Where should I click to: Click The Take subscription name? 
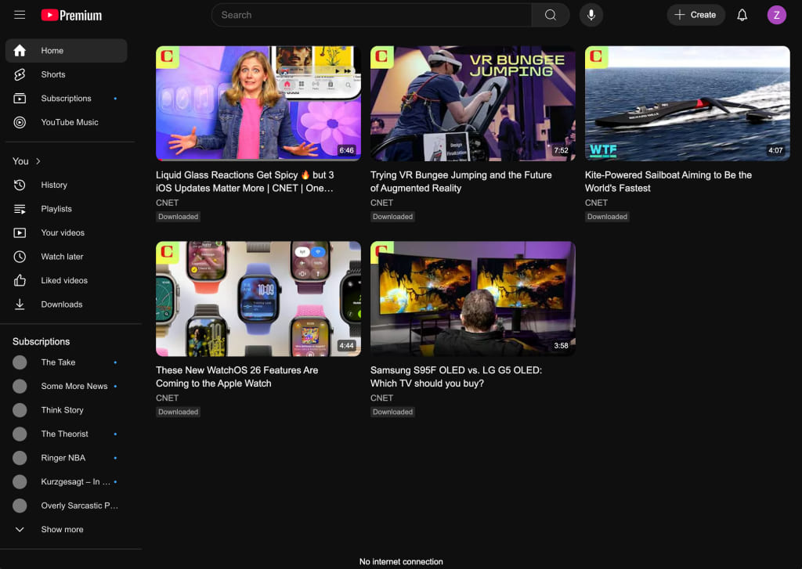point(58,362)
